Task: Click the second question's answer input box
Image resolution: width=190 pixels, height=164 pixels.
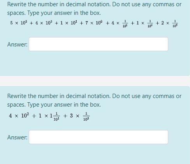Action: [99, 137]
